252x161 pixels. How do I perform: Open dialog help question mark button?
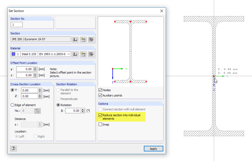[13, 148]
